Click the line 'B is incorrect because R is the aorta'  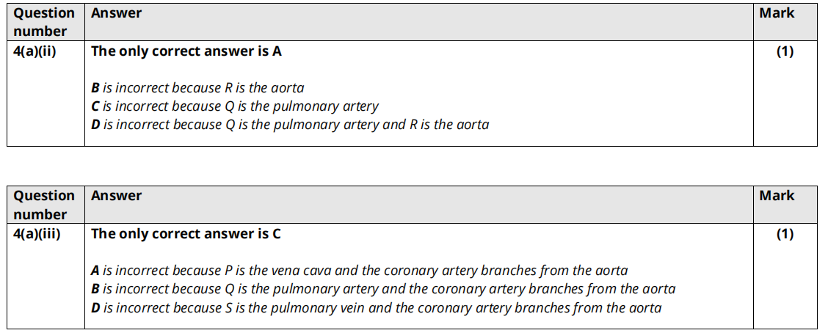(x=197, y=88)
